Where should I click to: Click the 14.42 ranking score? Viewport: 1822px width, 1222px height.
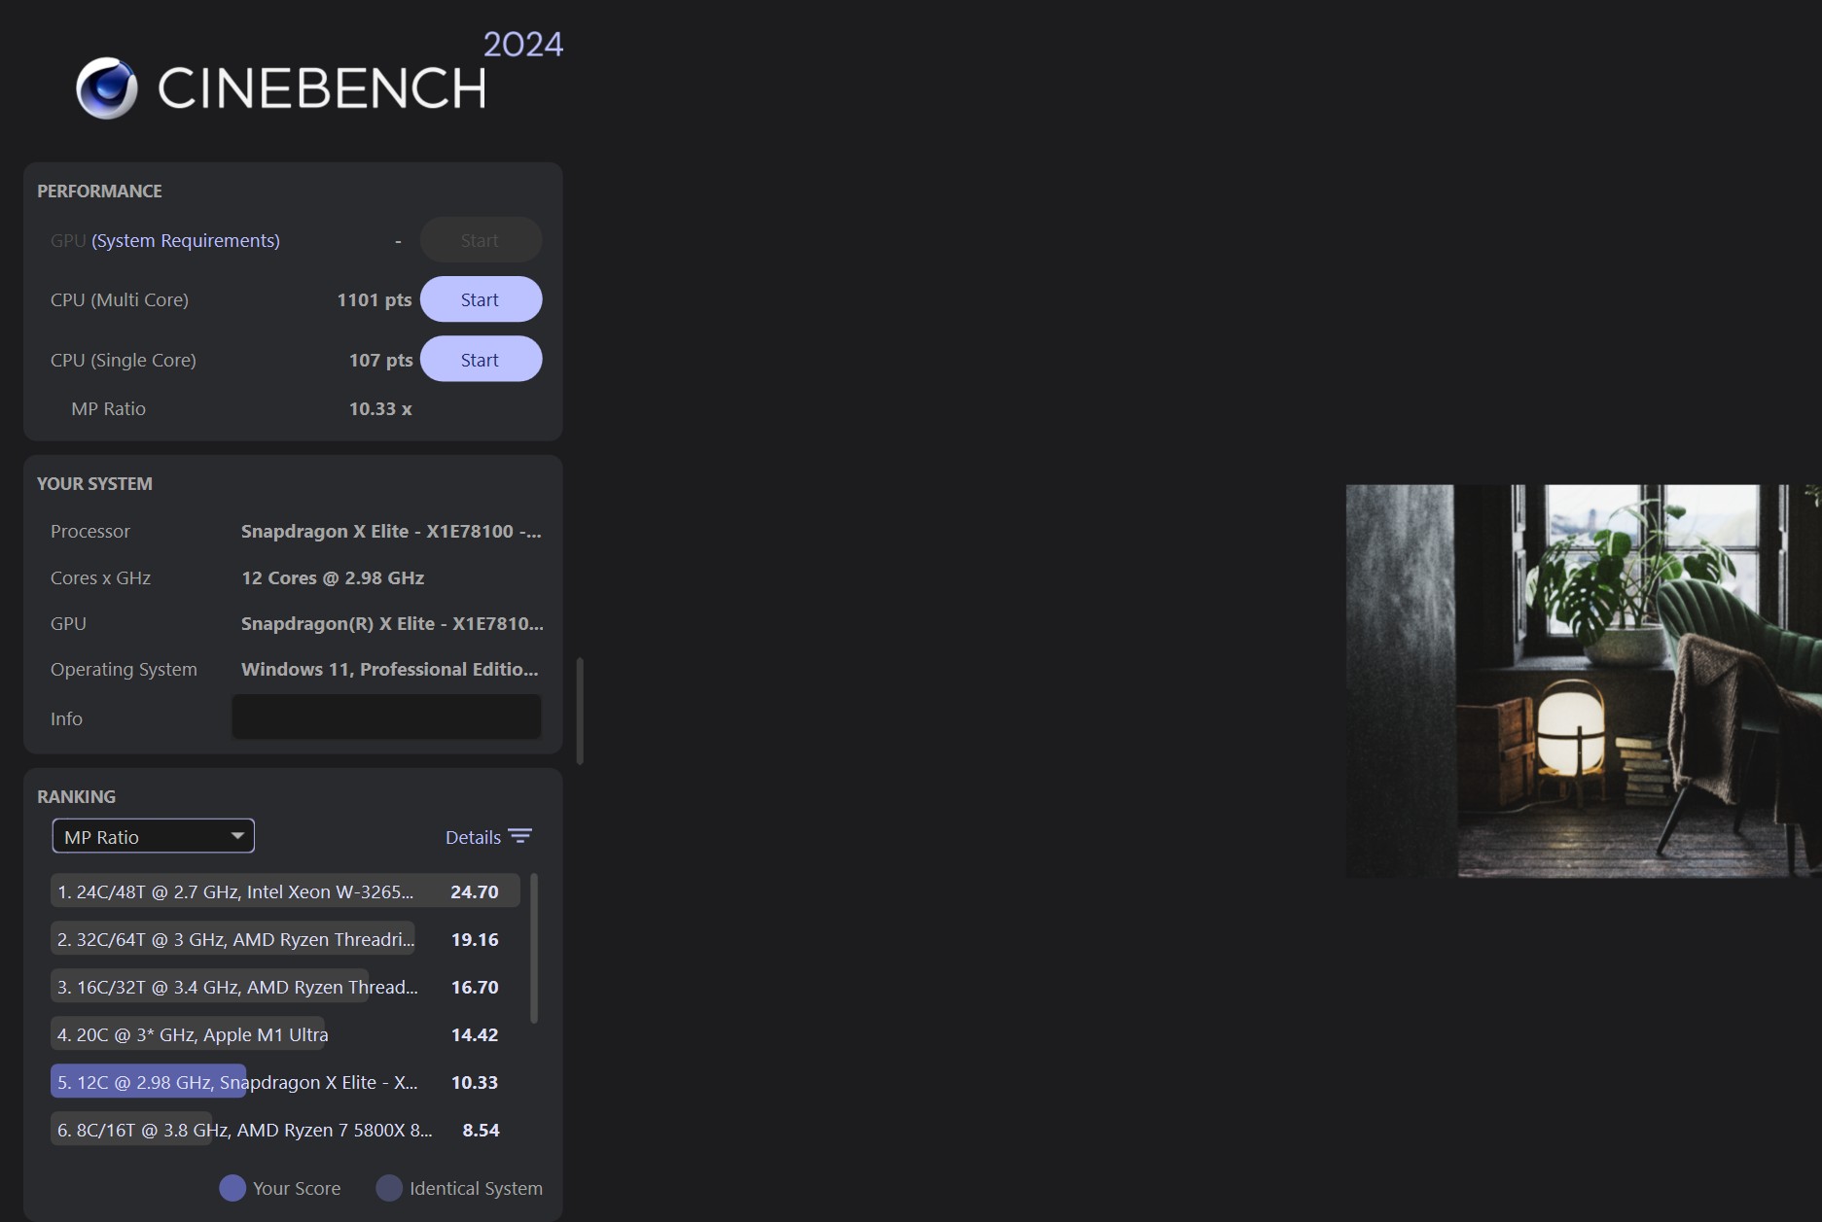tap(475, 1034)
